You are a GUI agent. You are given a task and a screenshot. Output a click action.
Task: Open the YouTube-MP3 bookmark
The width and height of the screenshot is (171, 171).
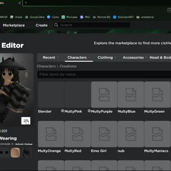tap(123, 17)
